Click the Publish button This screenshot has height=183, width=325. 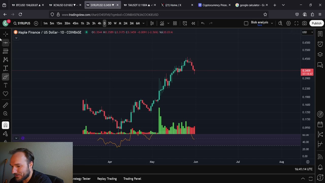tap(316, 23)
